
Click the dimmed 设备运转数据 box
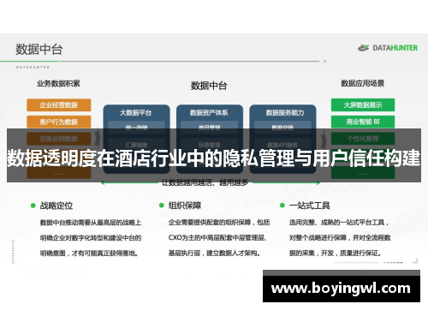tap(59, 139)
